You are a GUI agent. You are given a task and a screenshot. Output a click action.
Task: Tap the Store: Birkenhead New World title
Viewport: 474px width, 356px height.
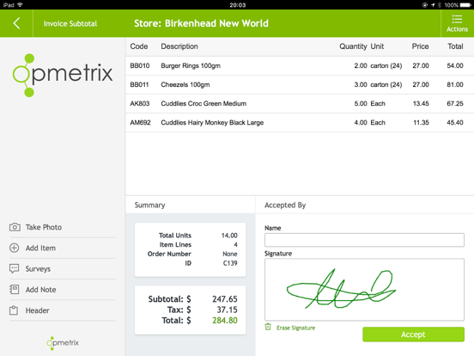[x=201, y=23]
